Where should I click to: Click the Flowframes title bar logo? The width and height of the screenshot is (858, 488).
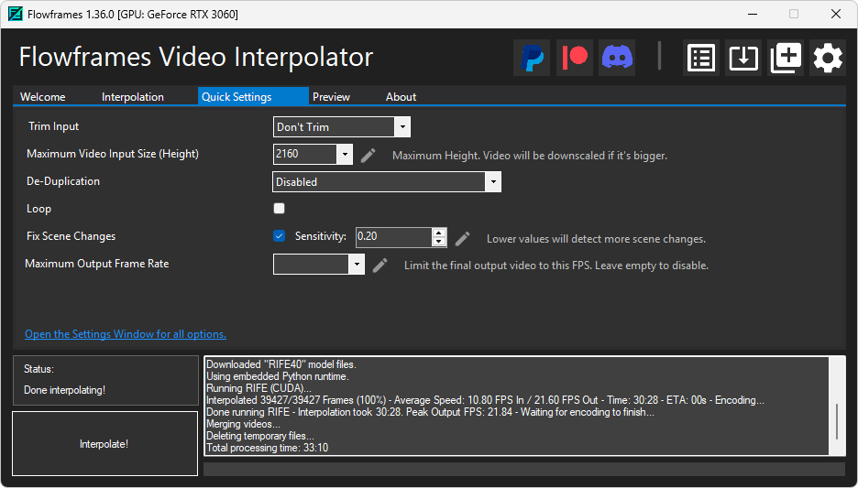16,15
